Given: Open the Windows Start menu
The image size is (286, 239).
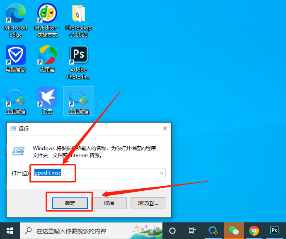Looking at the screenshot, I should point(10,231).
